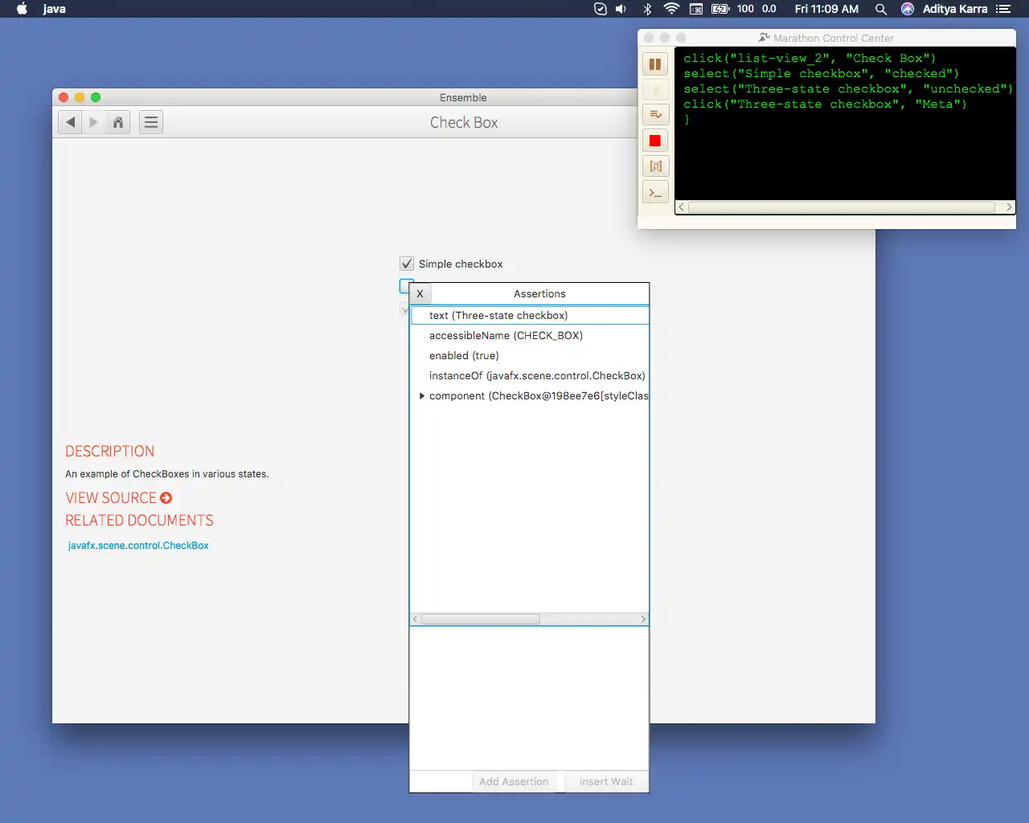This screenshot has width=1029, height=823.
Task: Open Notification Center list icon
Action: tap(1002, 9)
